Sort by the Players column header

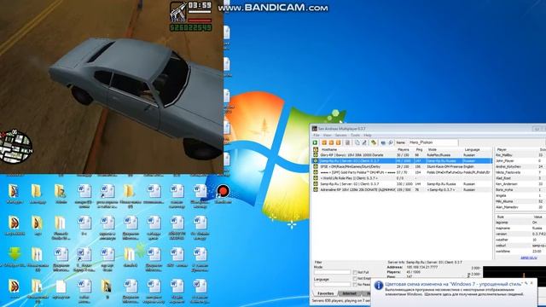coord(404,149)
